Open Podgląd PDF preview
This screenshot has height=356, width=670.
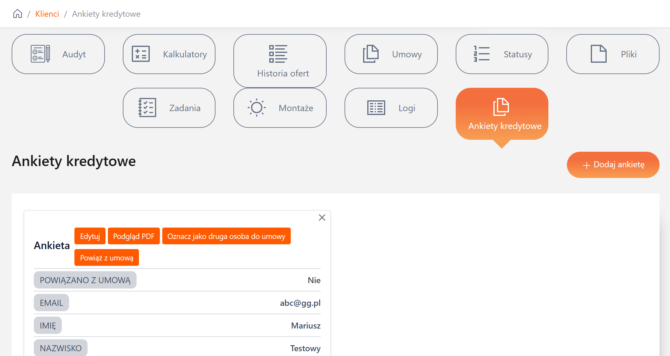click(x=134, y=236)
